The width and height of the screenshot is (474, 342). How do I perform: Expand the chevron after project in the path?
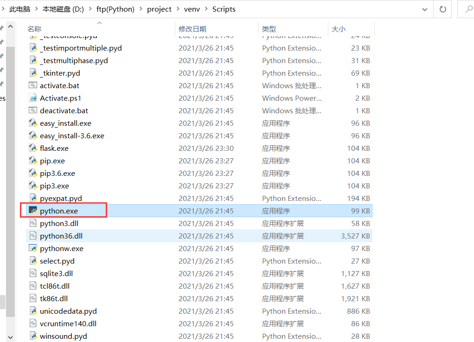(178, 9)
